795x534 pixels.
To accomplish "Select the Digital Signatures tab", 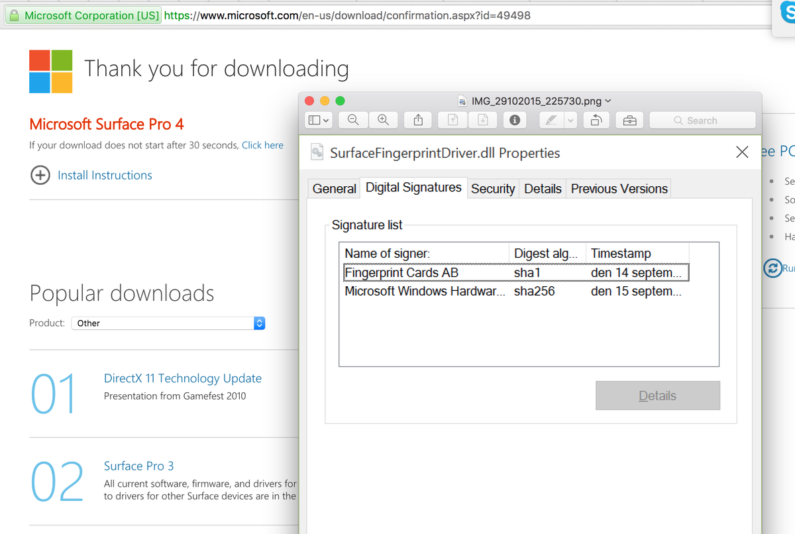I will click(413, 187).
